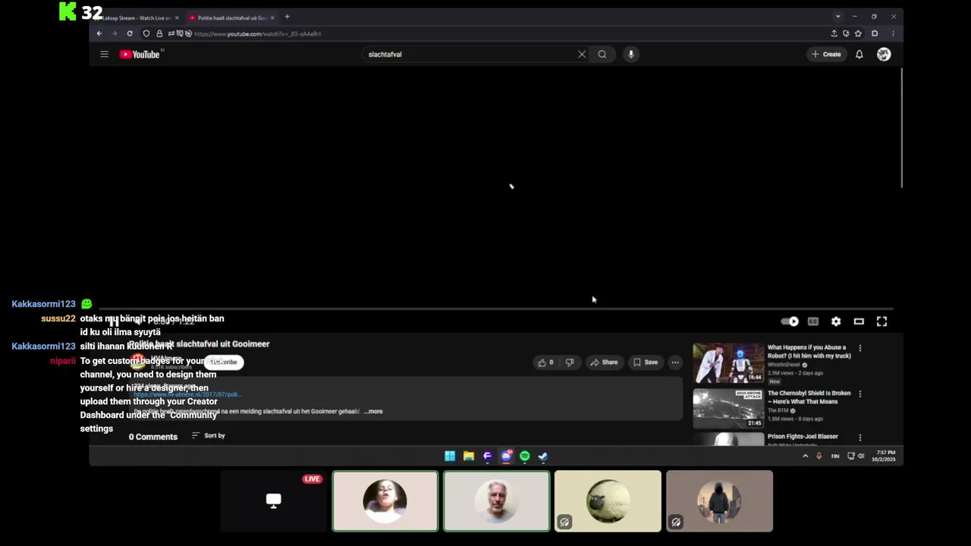Go forward in the browser
971x546 pixels.
114,33
